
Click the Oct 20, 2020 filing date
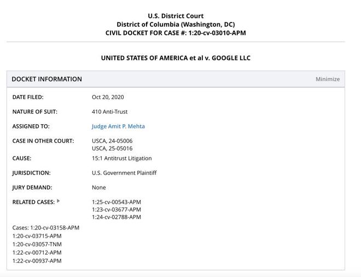(108, 97)
